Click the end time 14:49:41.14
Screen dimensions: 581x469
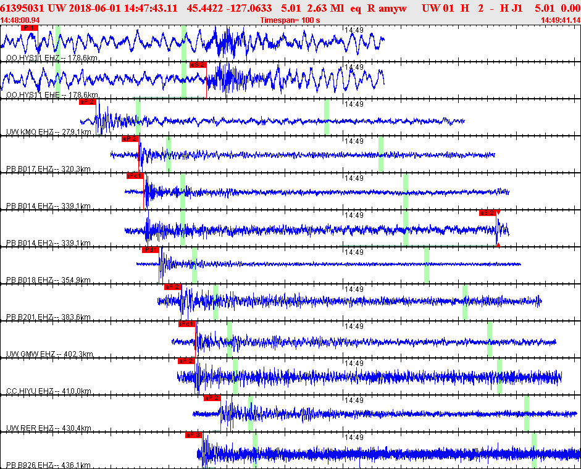click(561, 20)
